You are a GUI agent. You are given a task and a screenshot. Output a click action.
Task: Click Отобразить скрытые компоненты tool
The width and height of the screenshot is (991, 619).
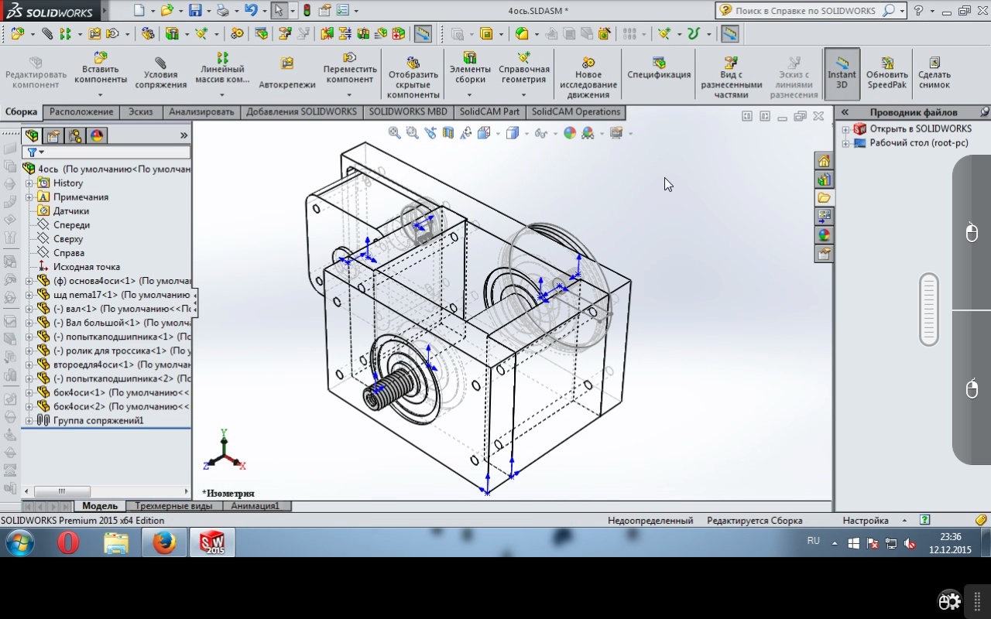(413, 77)
